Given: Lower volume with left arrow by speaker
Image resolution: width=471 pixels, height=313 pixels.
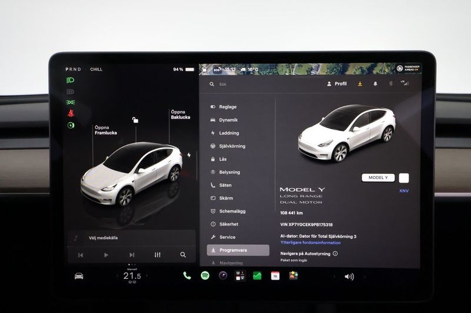Looking at the screenshot, I should coord(334,277).
